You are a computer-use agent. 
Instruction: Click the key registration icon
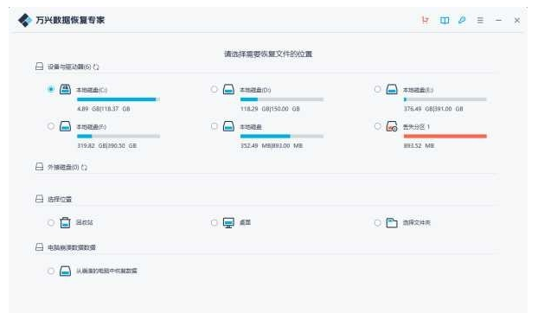[x=462, y=20]
